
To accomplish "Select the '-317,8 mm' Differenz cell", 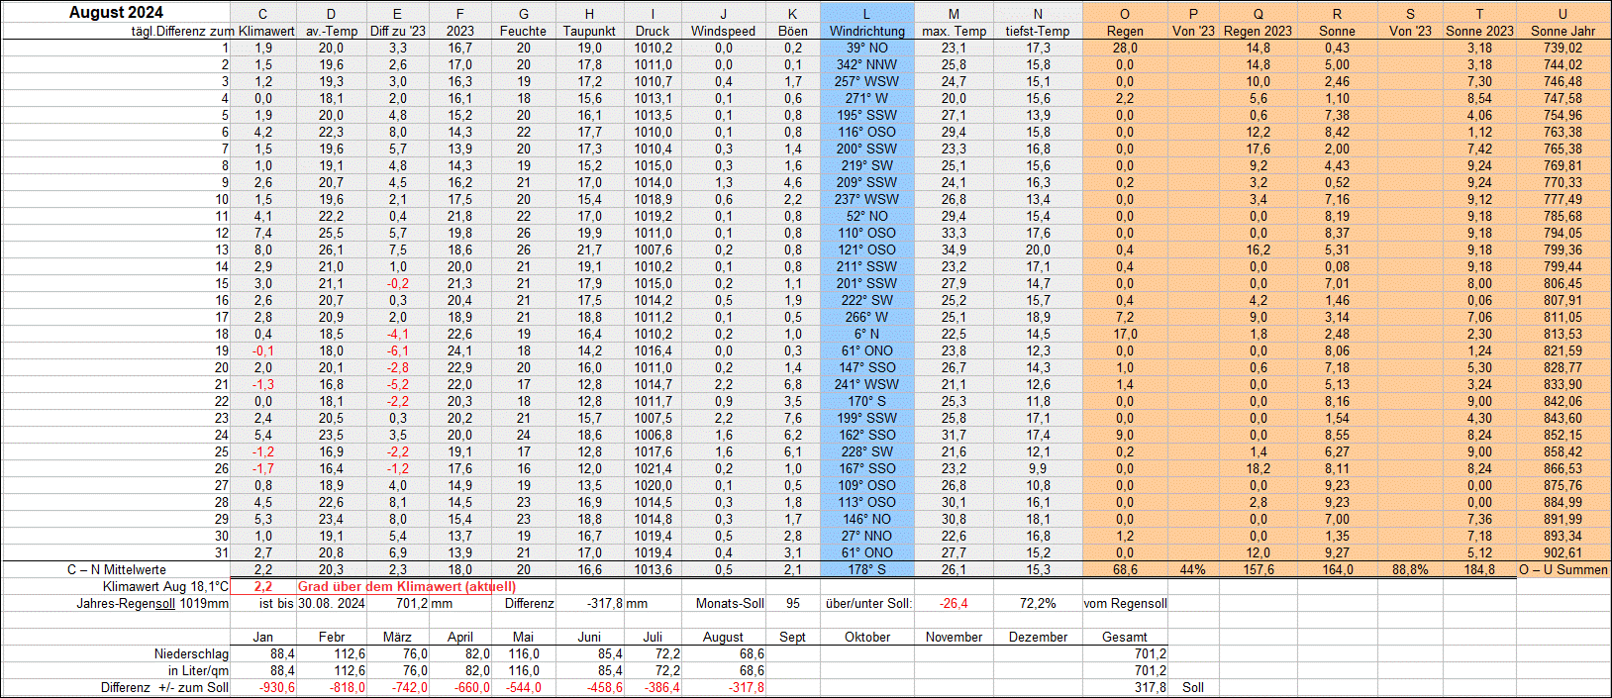I will click(x=617, y=603).
